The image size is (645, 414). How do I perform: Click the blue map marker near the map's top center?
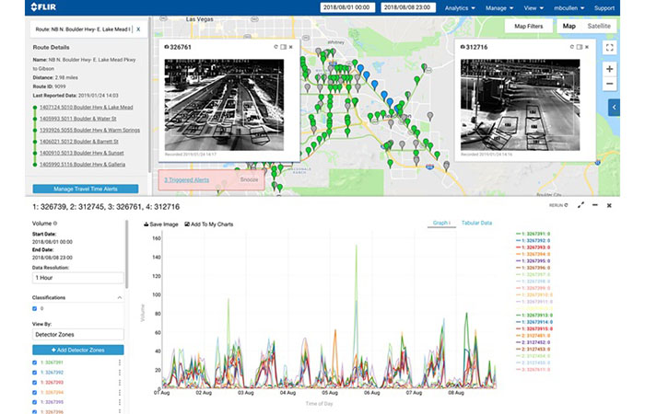tap(361, 69)
